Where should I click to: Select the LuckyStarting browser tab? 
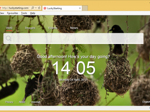coord(62,8)
